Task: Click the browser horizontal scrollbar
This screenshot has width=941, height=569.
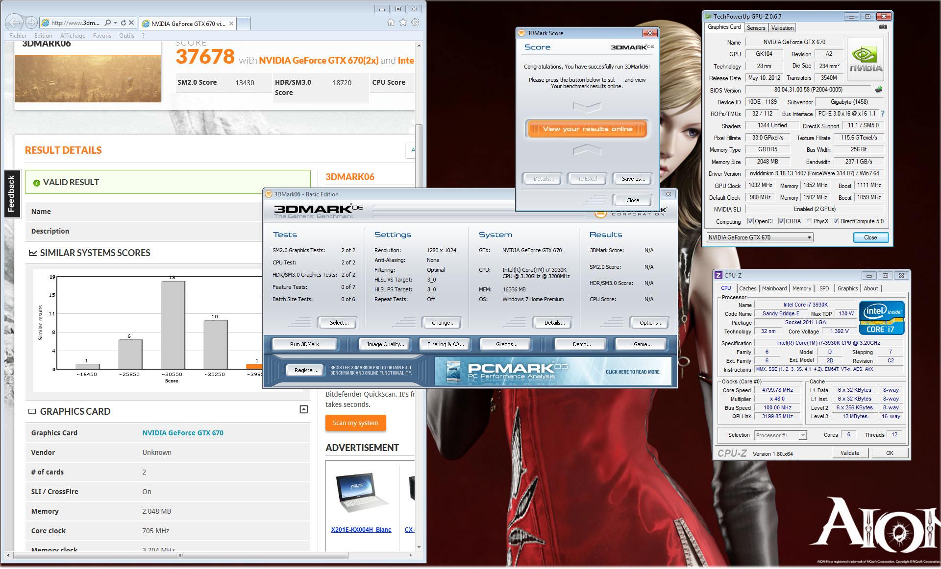Action: [181, 555]
